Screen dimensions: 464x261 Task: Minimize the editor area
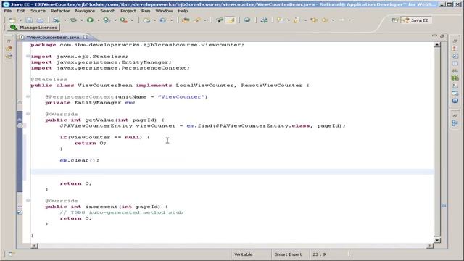(x=434, y=36)
